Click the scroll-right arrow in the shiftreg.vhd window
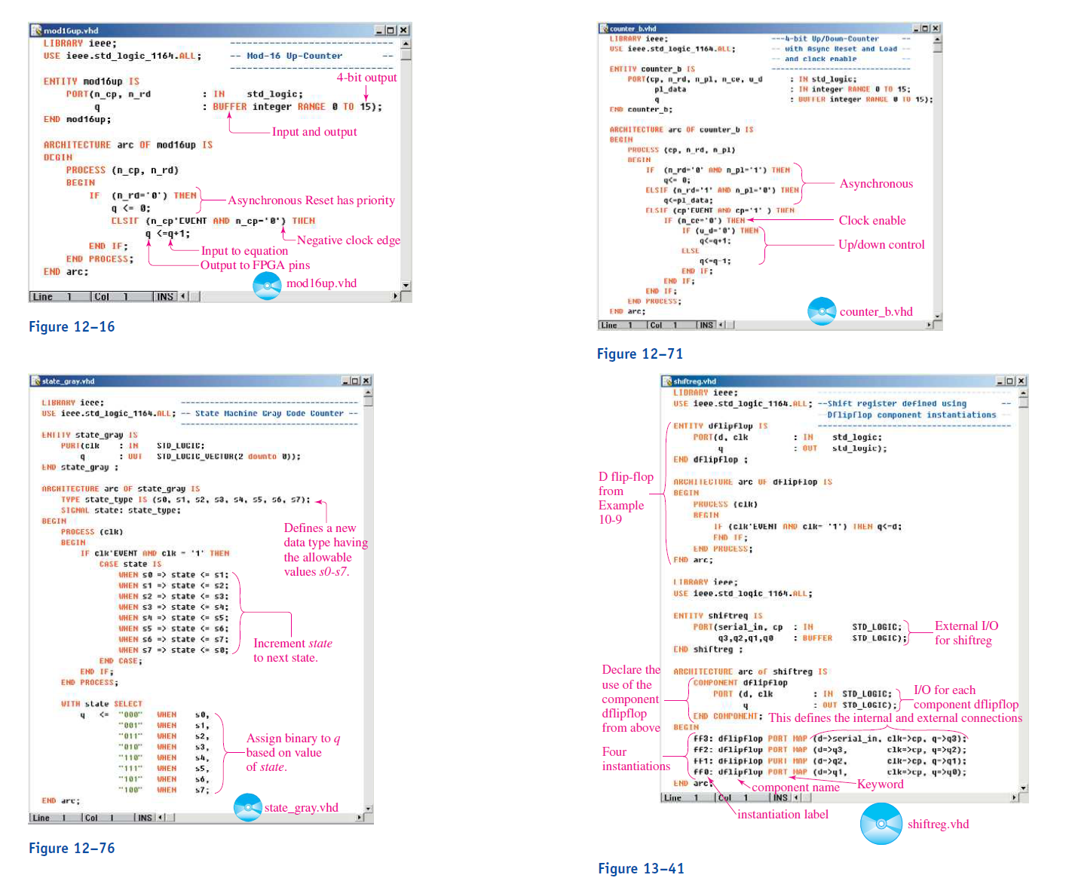 pyautogui.click(x=1014, y=797)
